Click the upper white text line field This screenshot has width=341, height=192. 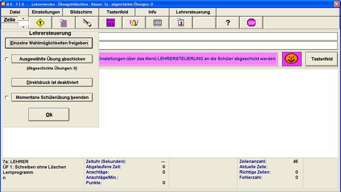[218, 36]
